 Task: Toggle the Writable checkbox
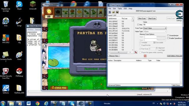coord(140,42)
